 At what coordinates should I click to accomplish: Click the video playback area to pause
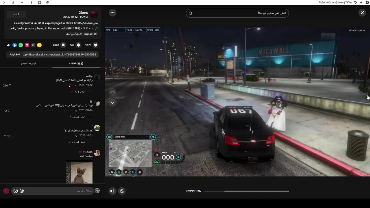tap(237, 102)
